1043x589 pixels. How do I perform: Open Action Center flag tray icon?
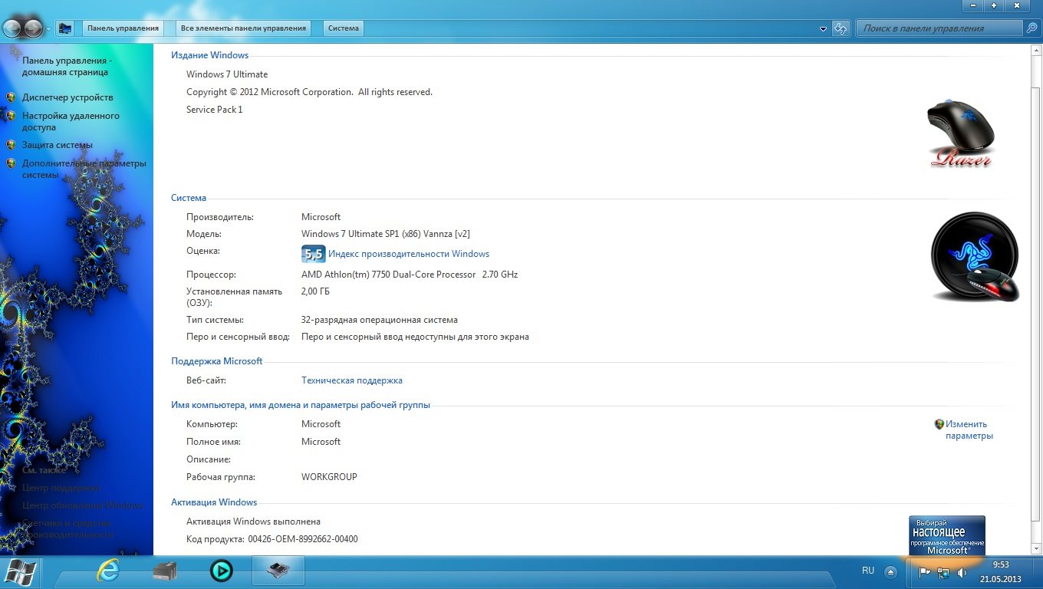924,572
